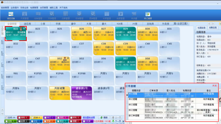Click the 转预售 shopping cart icon
The width and height of the screenshot is (221, 124).
134,16
